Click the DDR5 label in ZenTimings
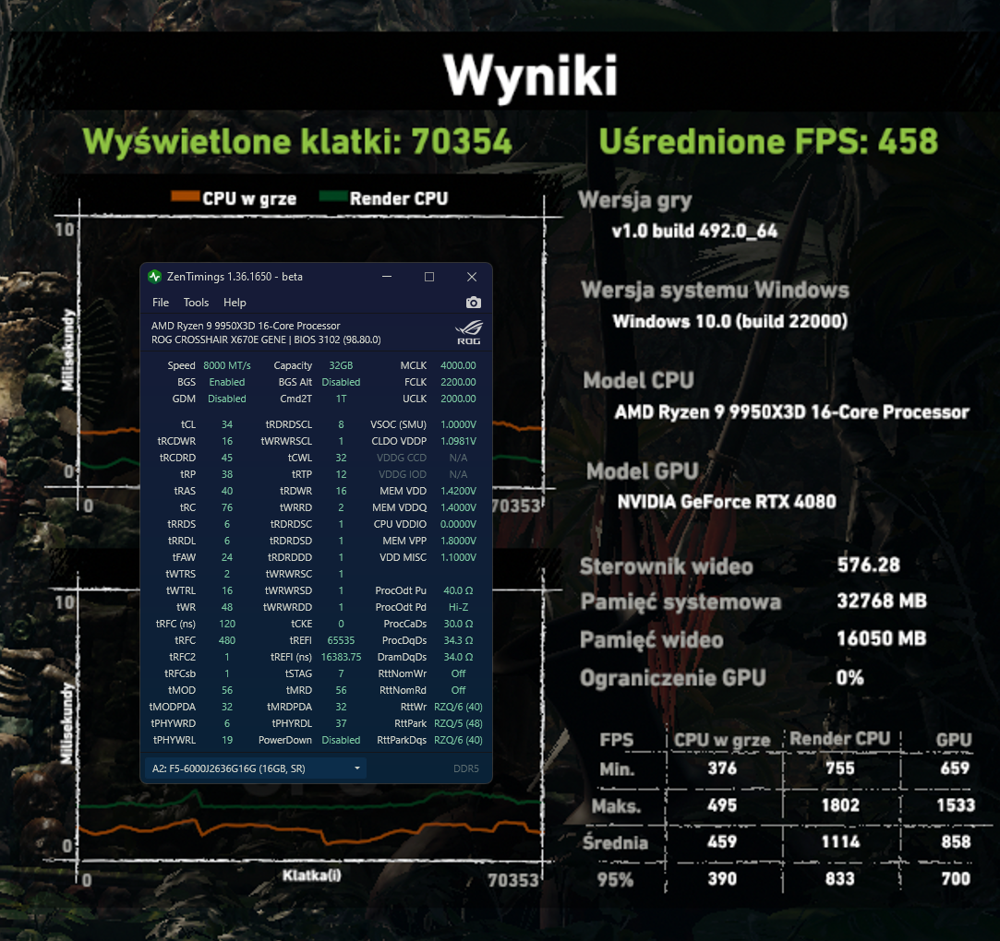The image size is (1000, 941). click(466, 768)
